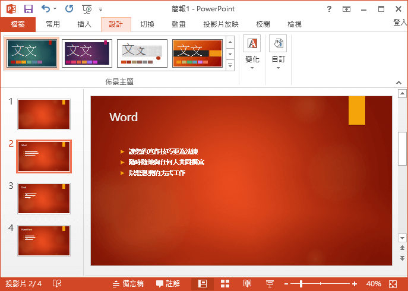This screenshot has height=291, width=408.
Task: Select the 設計 tab
Action: coord(116,24)
